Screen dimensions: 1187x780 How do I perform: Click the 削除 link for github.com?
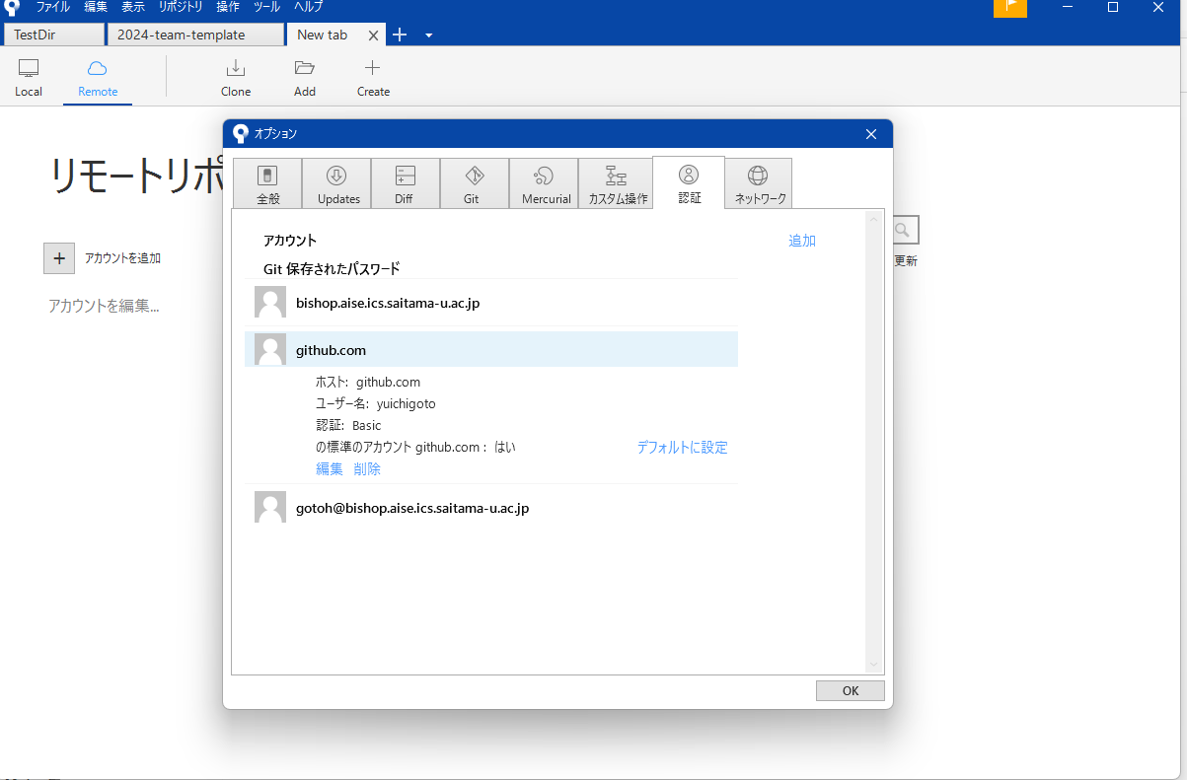367,469
